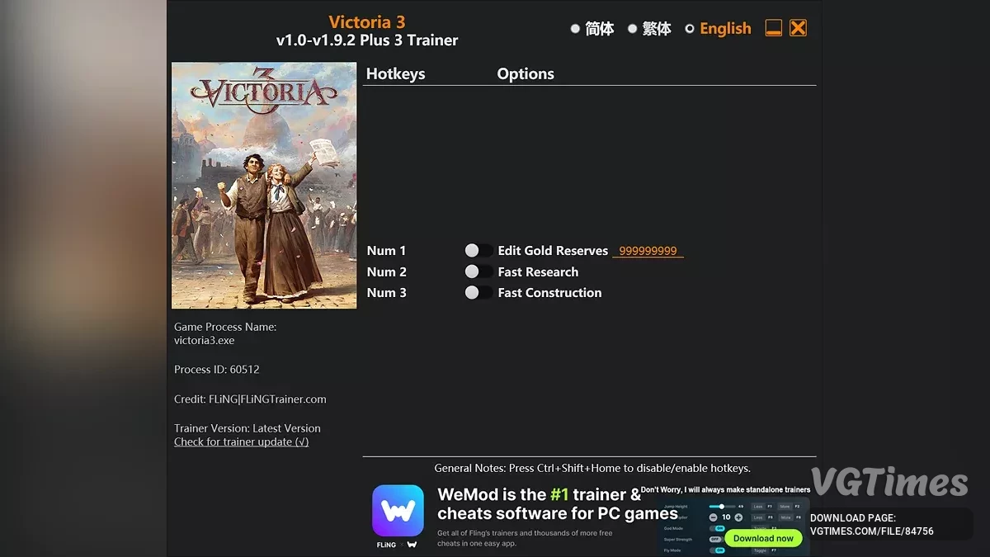Click the minus icon in WeMod preview
990x557 pixels.
714,517
